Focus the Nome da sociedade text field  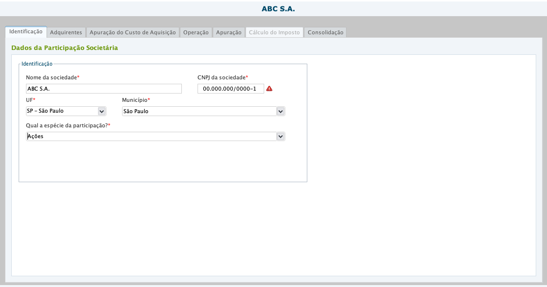coord(103,89)
